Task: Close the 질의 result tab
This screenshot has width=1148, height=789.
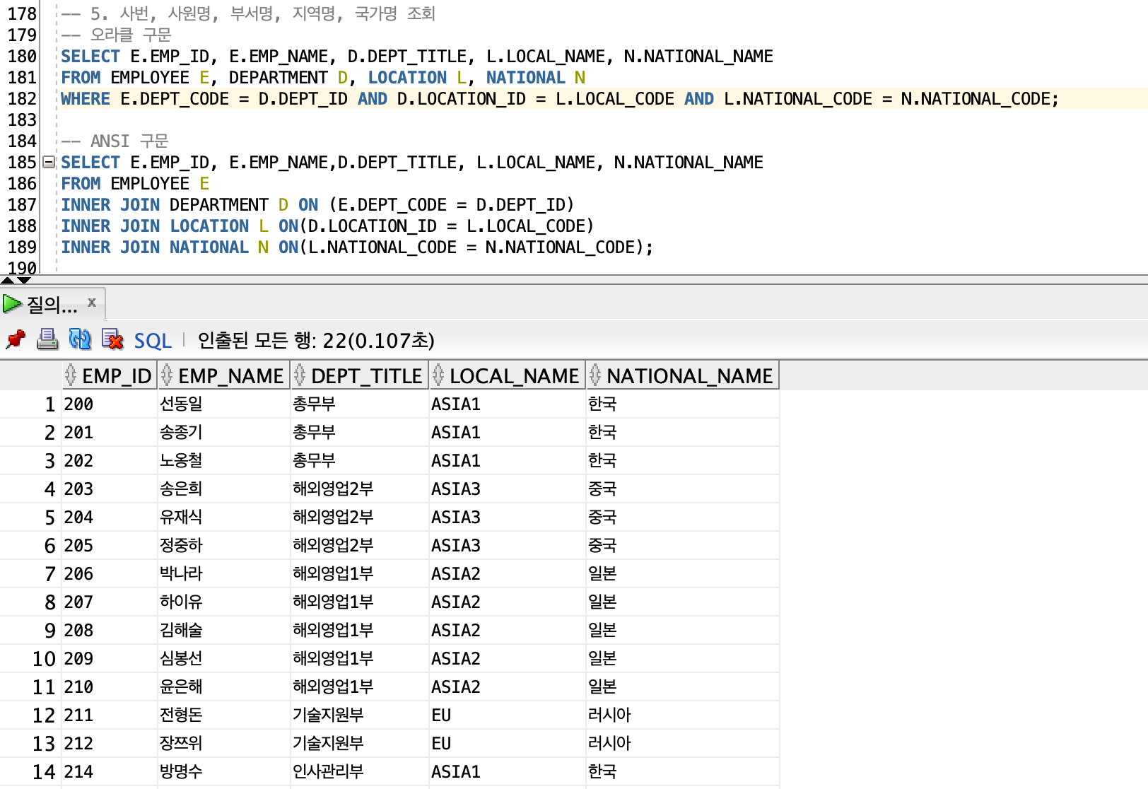Action: pyautogui.click(x=92, y=303)
